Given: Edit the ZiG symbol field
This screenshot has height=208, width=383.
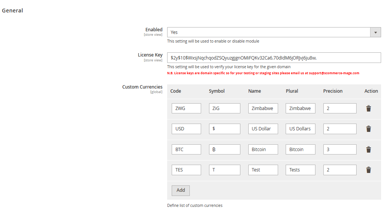Looking at the screenshot, I should (225, 109).
